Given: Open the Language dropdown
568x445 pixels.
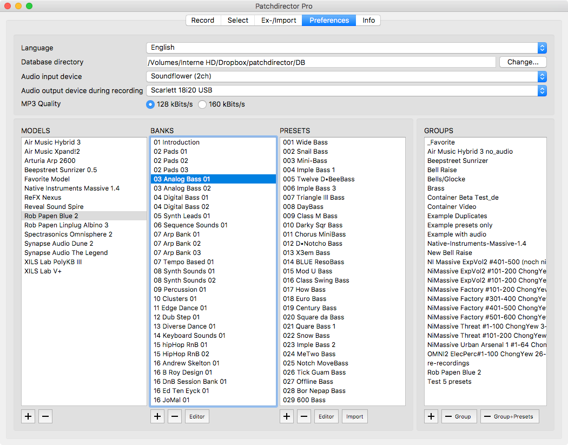Looking at the screenshot, I should coord(346,48).
